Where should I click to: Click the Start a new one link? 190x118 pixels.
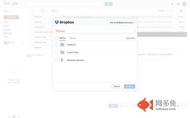(x=14, y=83)
